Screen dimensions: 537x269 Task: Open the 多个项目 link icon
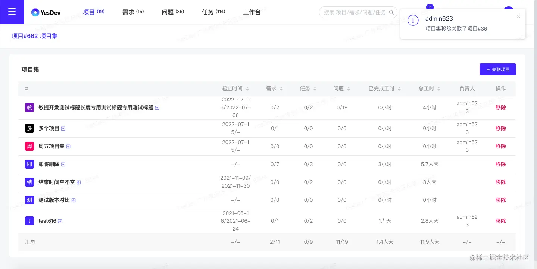63,129
